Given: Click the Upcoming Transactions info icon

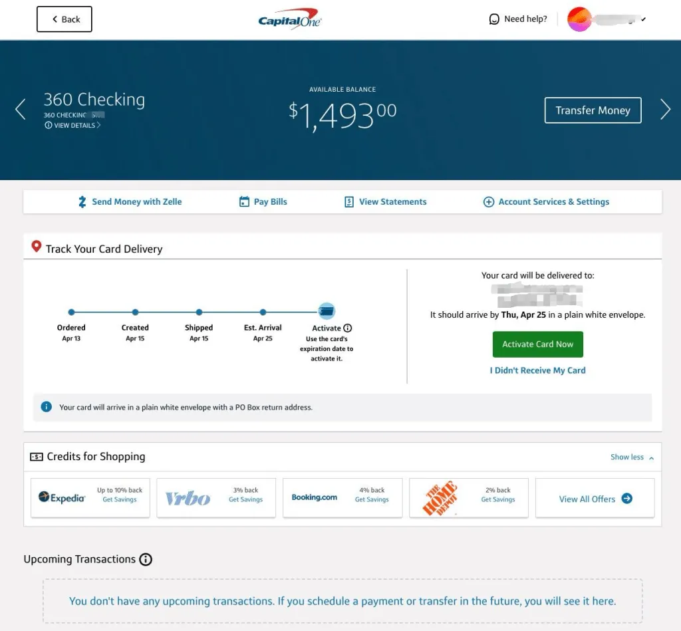Looking at the screenshot, I should pyautogui.click(x=146, y=560).
